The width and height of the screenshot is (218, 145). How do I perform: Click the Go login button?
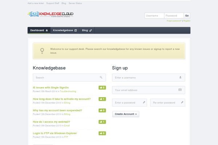click(187, 16)
